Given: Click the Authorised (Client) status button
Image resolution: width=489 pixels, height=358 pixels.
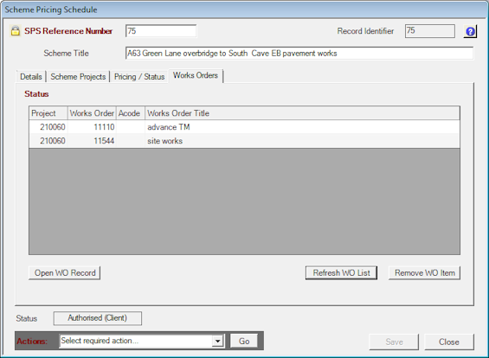Looking at the screenshot, I should coord(98,318).
